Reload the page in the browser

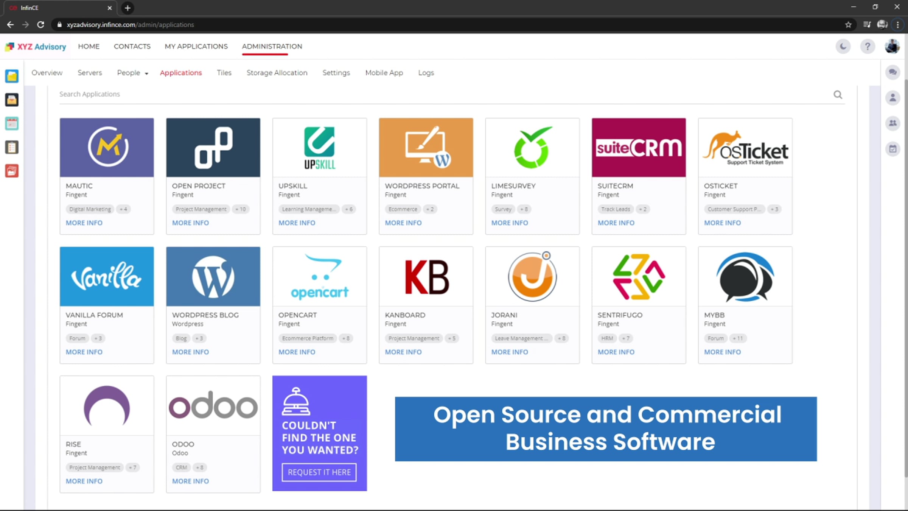pyautogui.click(x=41, y=25)
